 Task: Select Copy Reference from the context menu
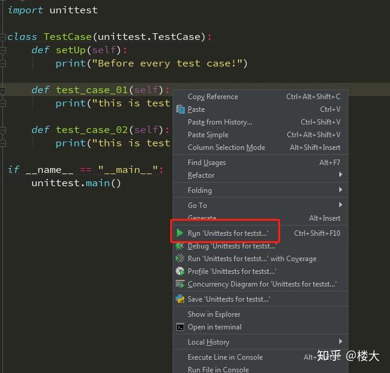pos(260,97)
